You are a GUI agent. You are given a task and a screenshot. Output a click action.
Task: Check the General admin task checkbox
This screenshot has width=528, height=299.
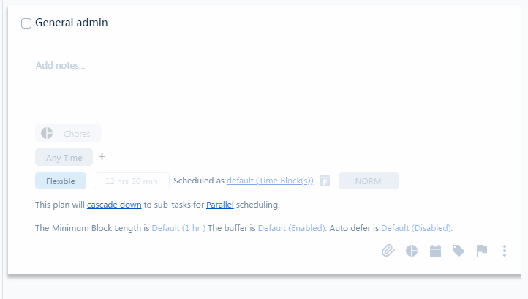click(26, 23)
